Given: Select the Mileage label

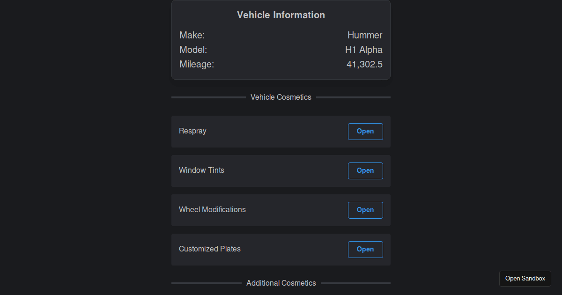Looking at the screenshot, I should coord(197,64).
